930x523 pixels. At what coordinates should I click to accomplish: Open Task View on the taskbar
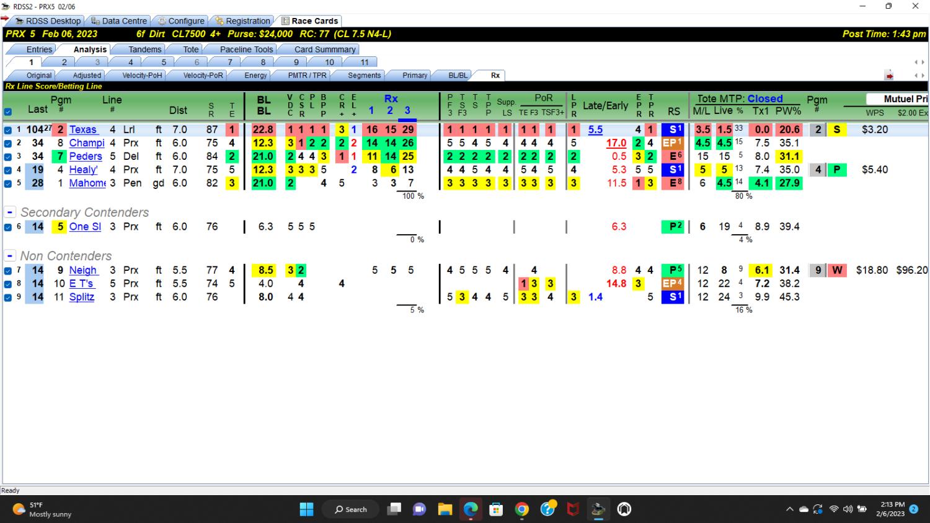pyautogui.click(x=394, y=509)
